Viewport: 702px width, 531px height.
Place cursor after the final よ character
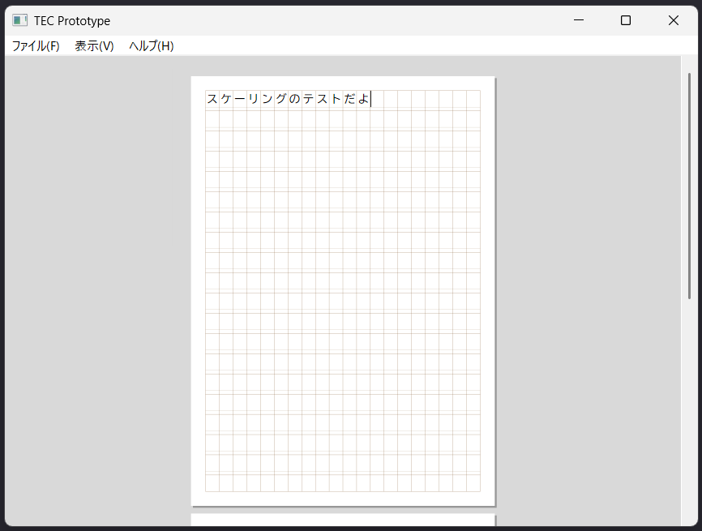[x=371, y=99]
